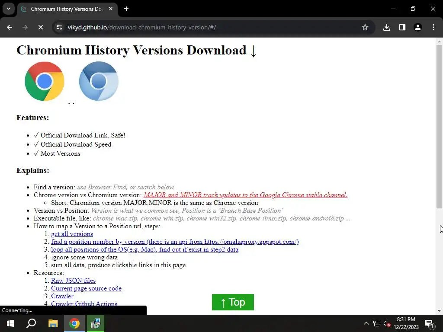
Task: Open the Crawler link
Action: pyautogui.click(x=62, y=296)
